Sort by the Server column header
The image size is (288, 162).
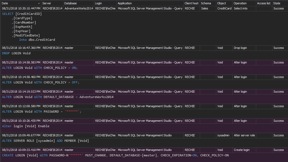[47, 3]
